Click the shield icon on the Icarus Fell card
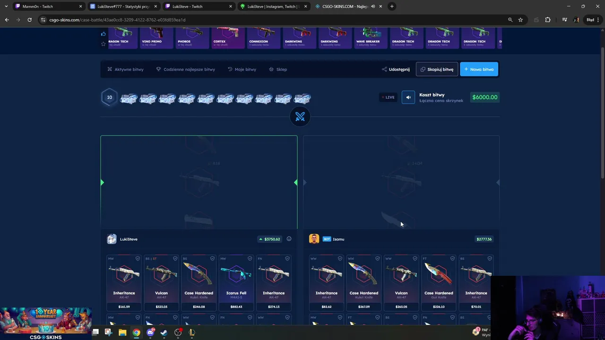 250,259
